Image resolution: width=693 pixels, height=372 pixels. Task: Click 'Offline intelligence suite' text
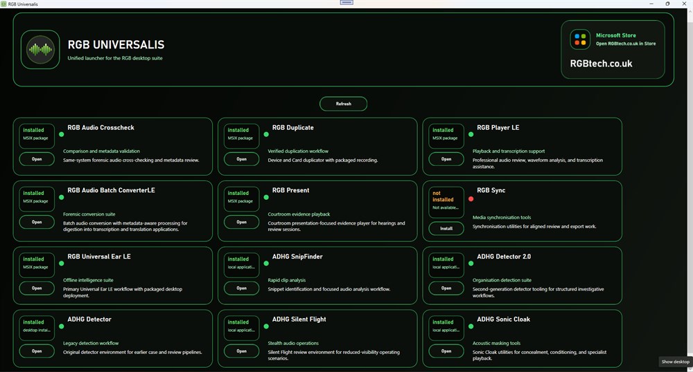click(88, 280)
